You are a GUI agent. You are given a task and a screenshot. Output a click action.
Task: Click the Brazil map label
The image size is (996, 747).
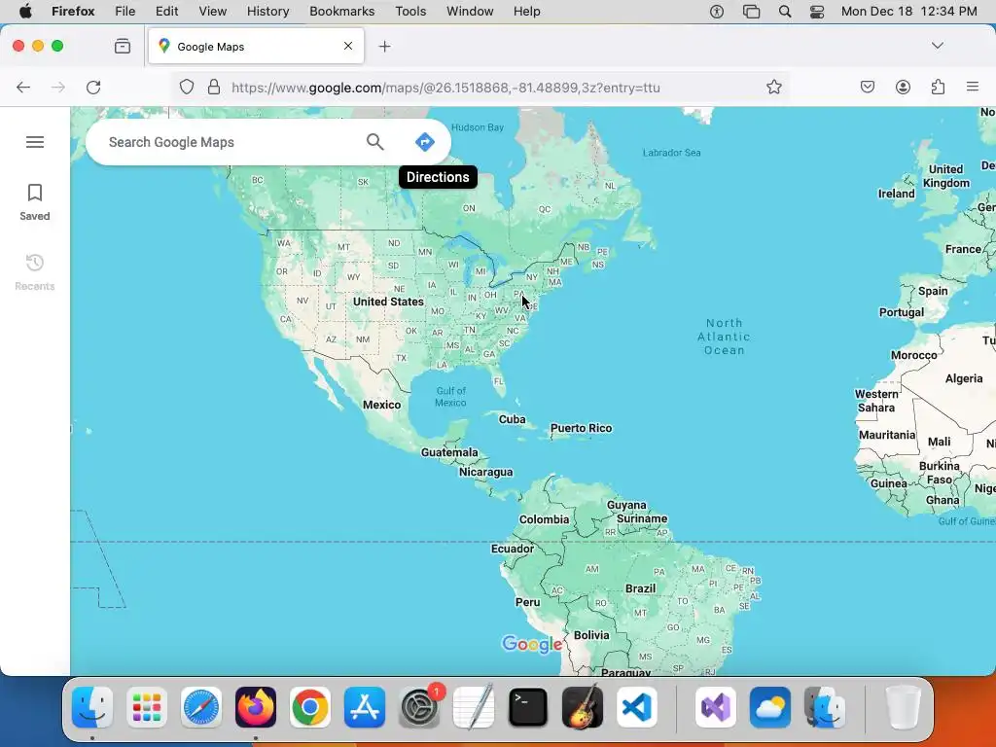coord(640,588)
